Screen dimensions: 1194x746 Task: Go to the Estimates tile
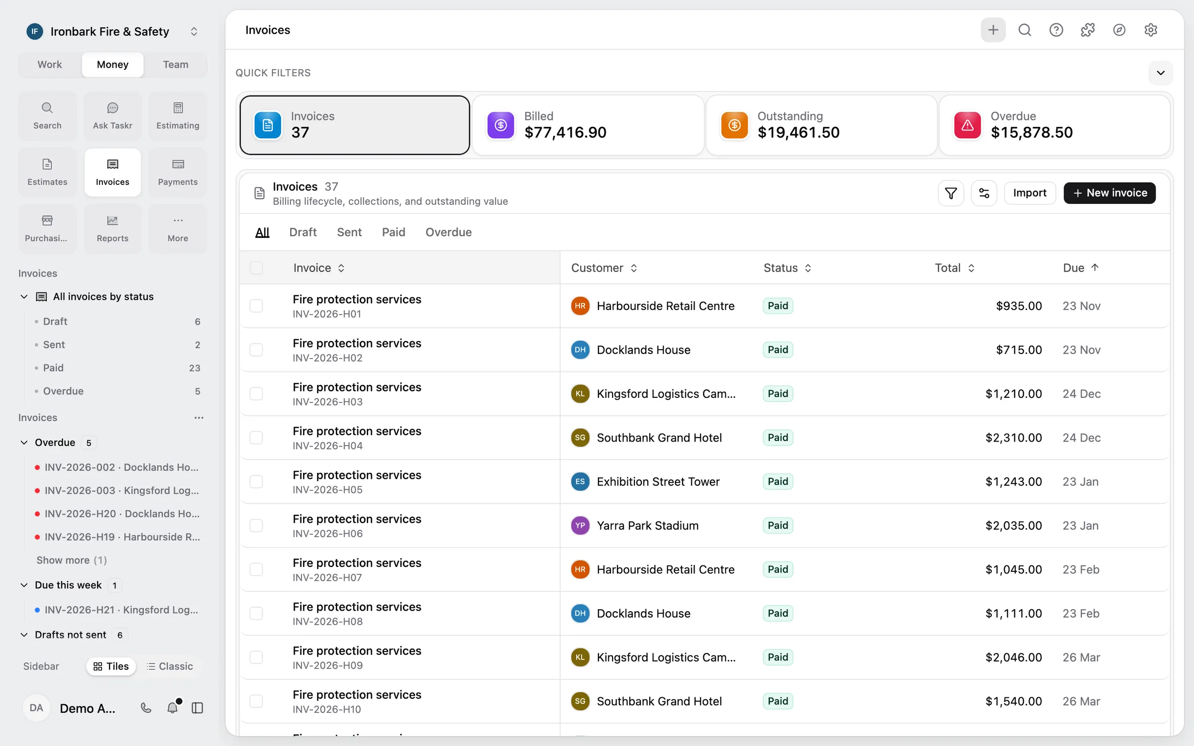47,172
